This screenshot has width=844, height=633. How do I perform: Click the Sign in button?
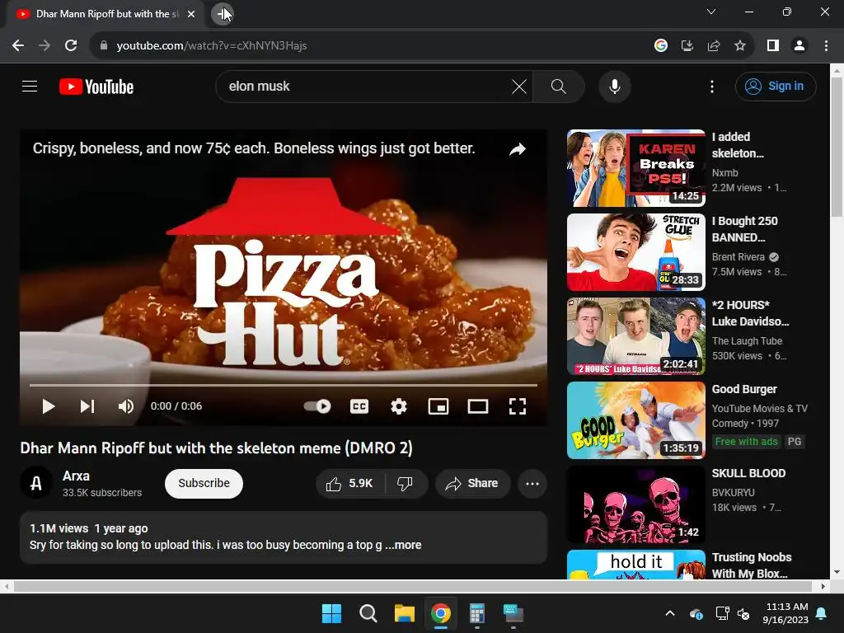pos(775,86)
